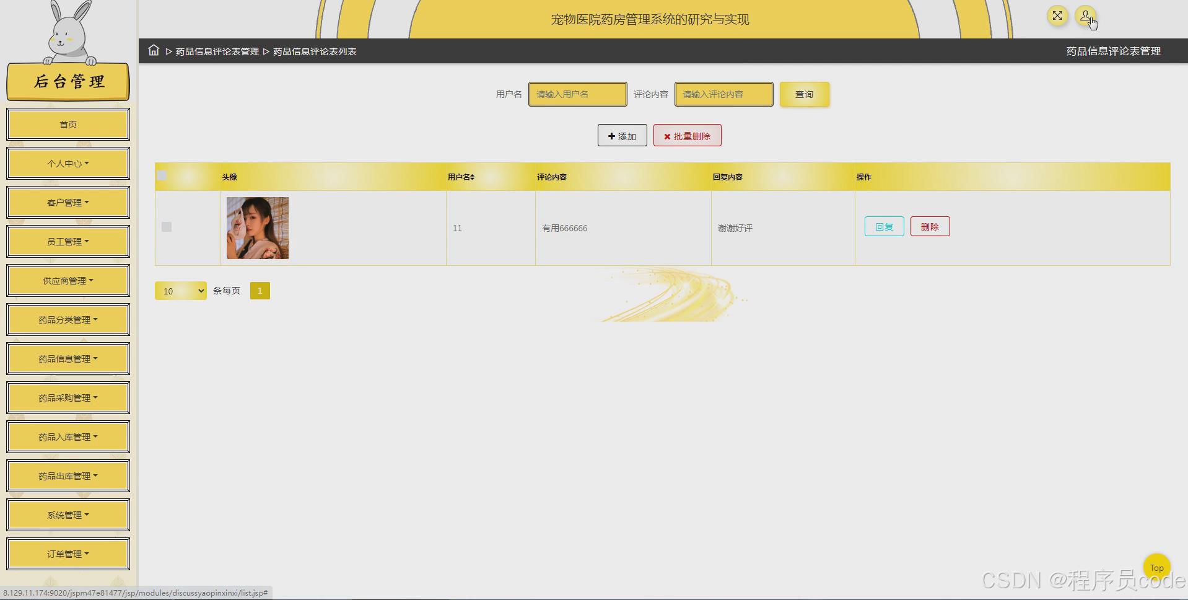The height and width of the screenshot is (600, 1188).
Task: Expand the 药品信息管理 menu
Action: point(68,359)
